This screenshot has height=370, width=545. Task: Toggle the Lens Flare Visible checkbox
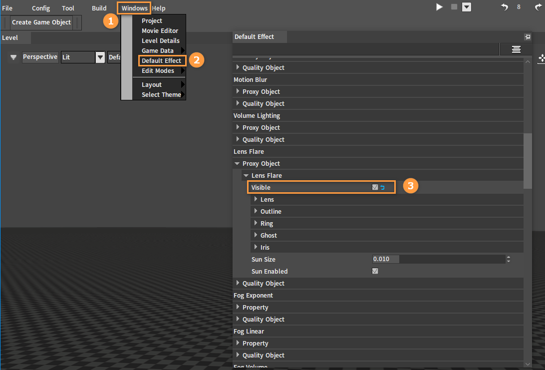click(375, 187)
